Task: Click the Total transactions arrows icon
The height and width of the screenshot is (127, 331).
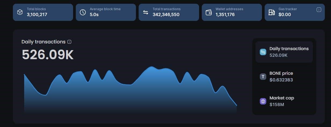Action: click(x=146, y=12)
